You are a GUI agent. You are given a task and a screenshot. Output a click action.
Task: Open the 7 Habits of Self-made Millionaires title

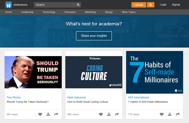148,102
